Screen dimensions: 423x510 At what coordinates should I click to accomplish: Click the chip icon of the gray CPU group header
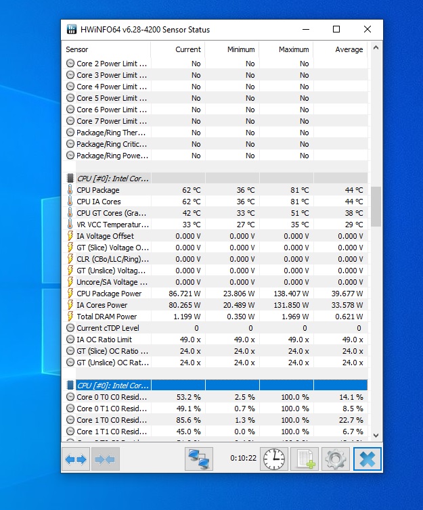tap(70, 179)
